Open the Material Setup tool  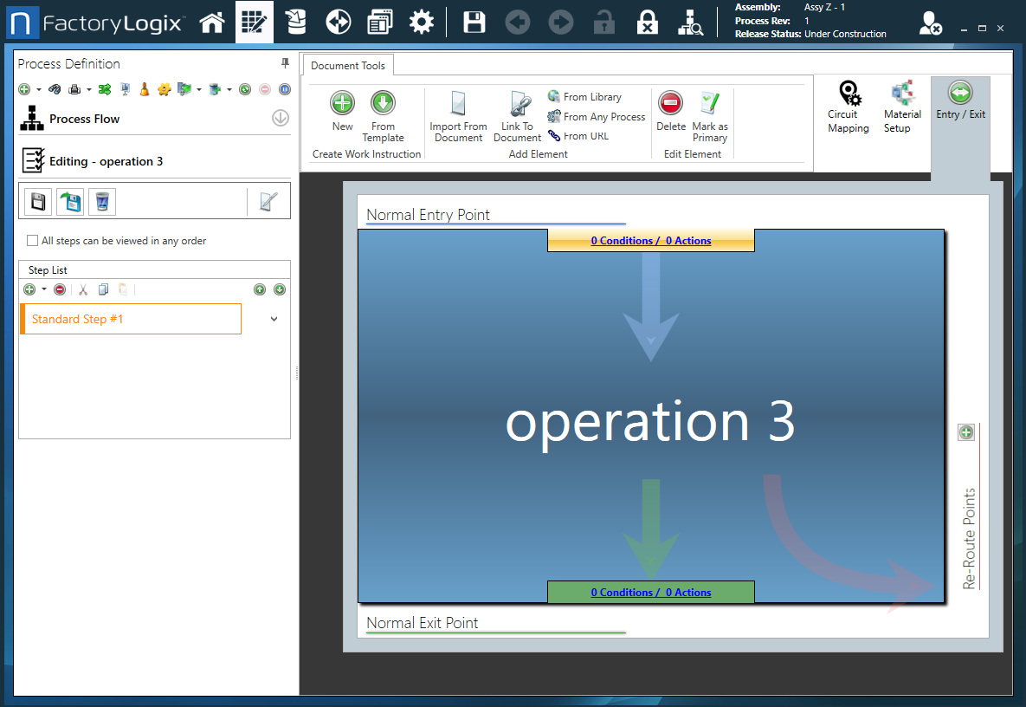(903, 106)
